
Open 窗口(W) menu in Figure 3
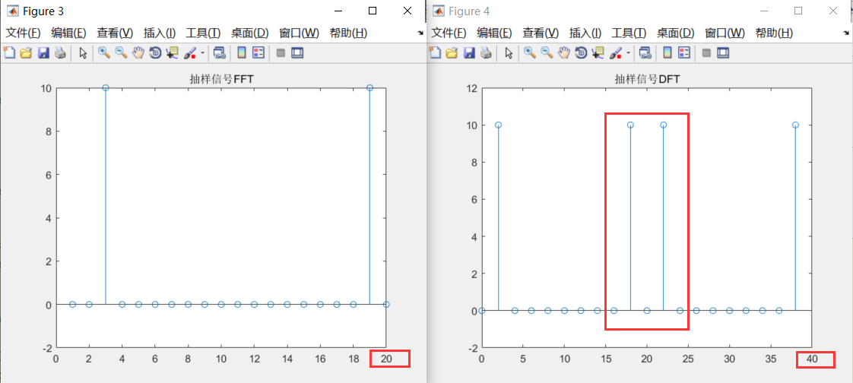tap(300, 33)
